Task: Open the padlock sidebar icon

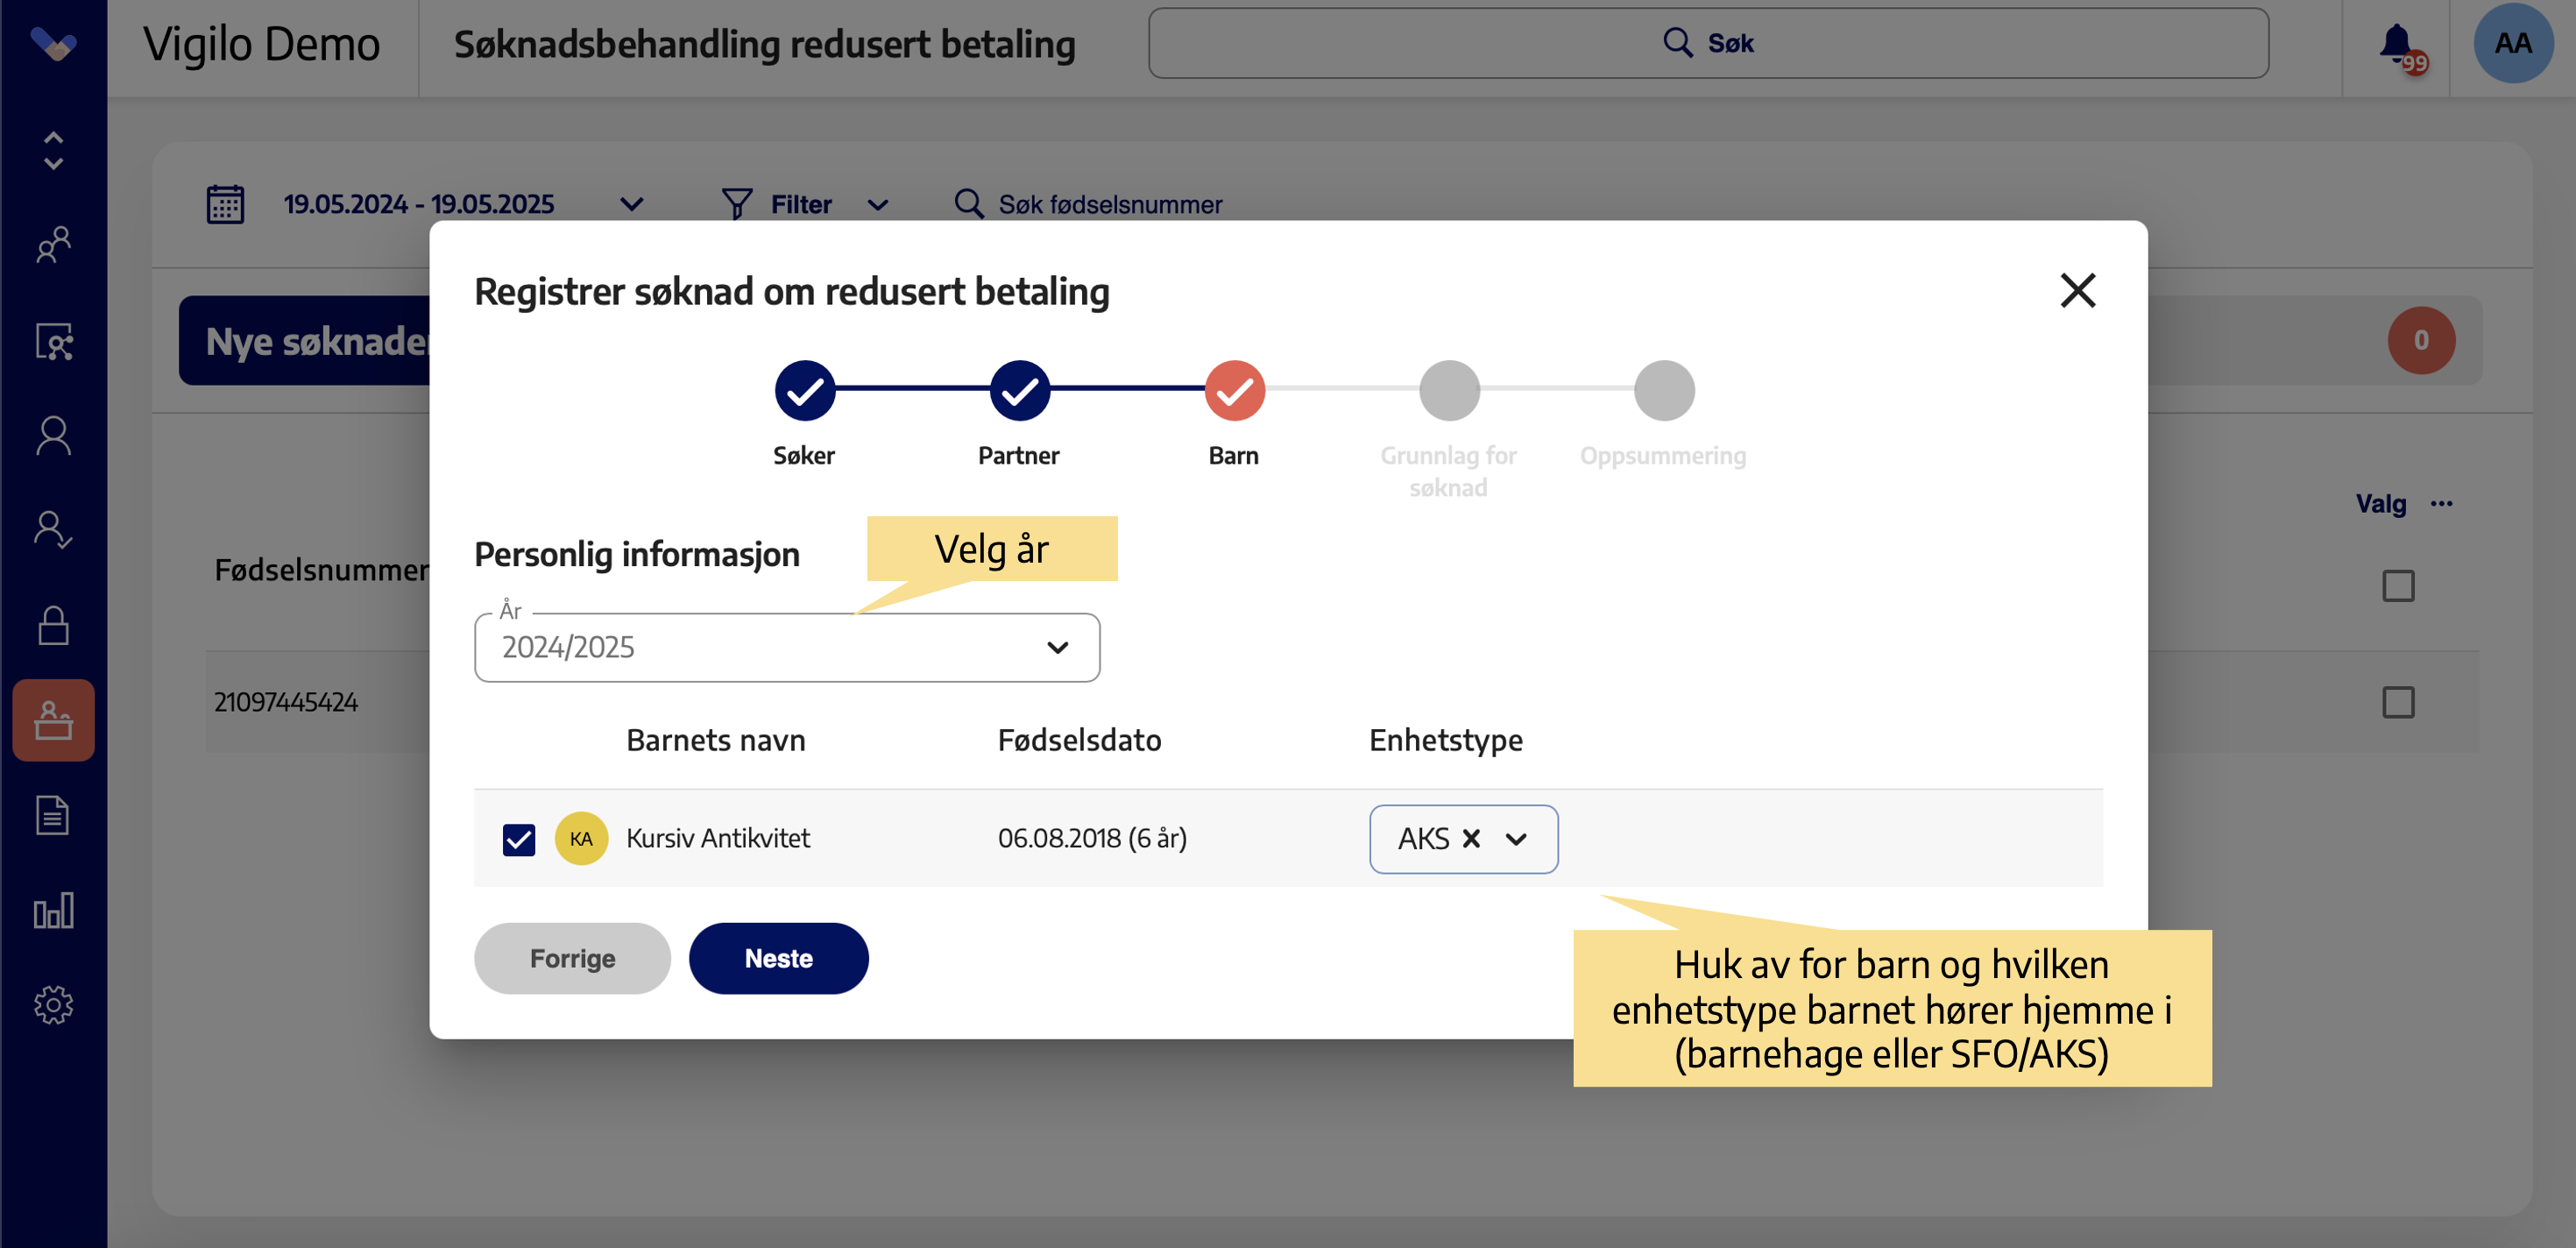Action: (x=53, y=626)
